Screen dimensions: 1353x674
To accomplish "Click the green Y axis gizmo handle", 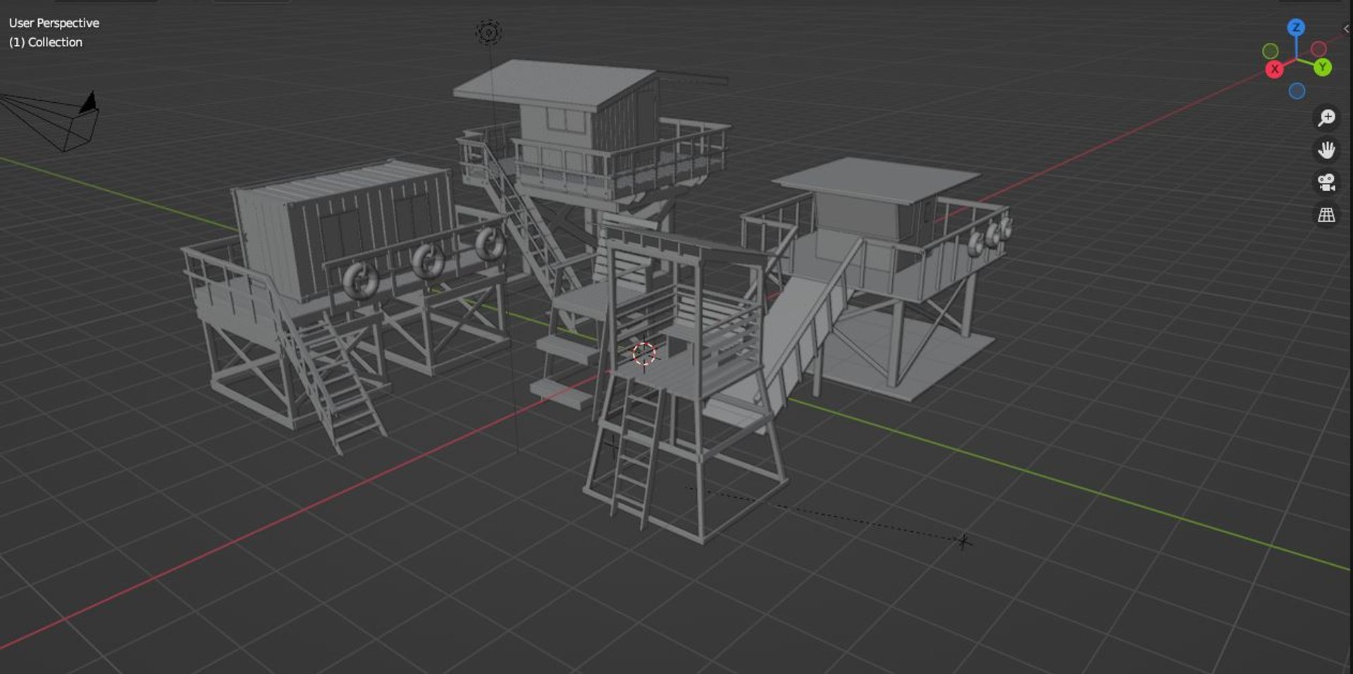I will [1323, 68].
